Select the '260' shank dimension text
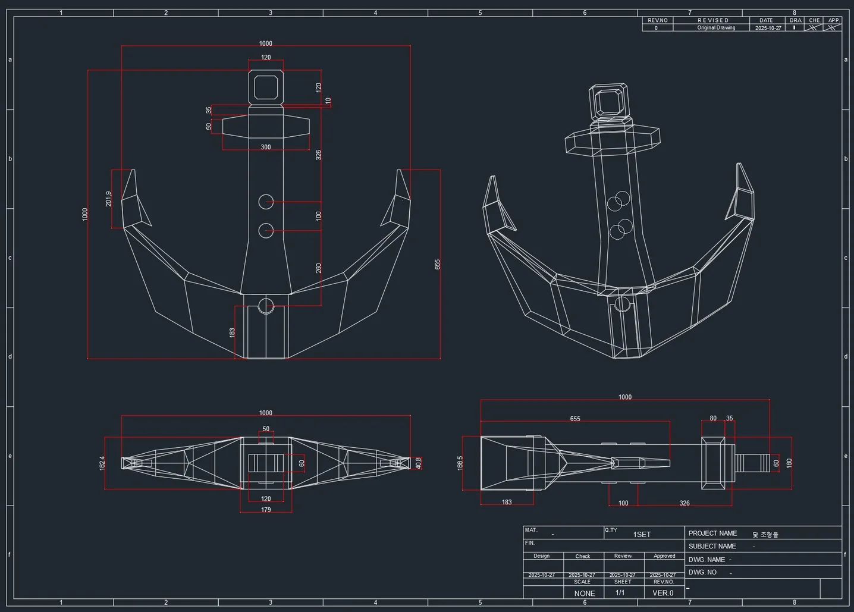The width and height of the screenshot is (854, 612). 319,268
